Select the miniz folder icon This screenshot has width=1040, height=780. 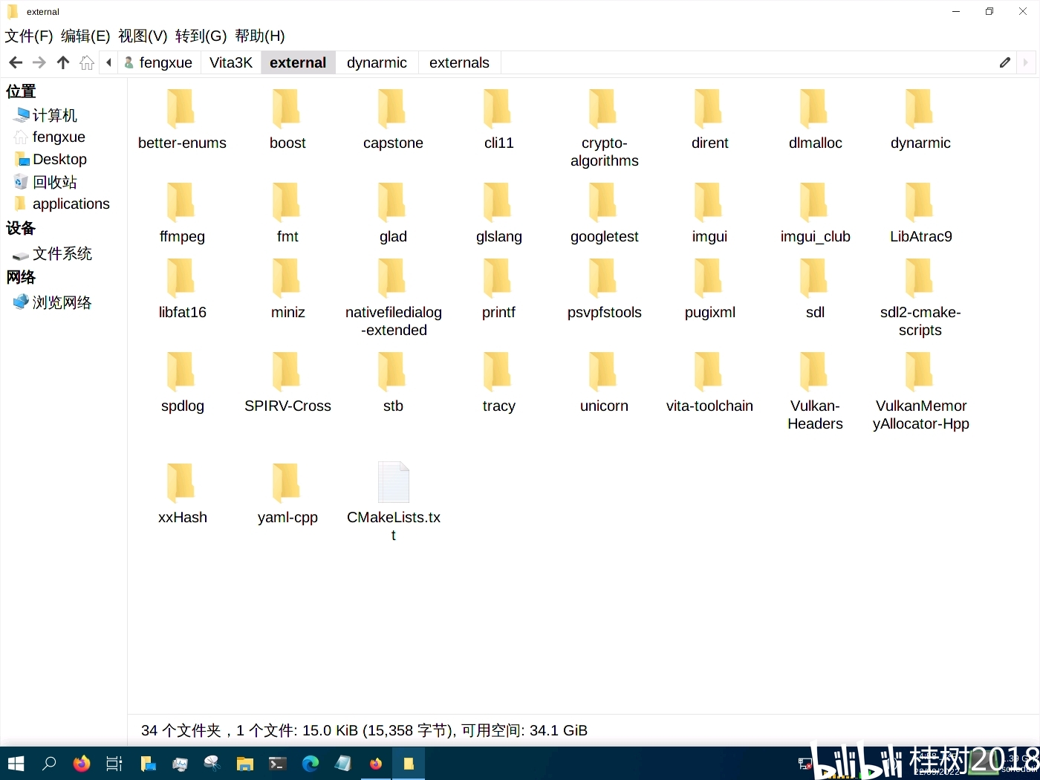(287, 278)
